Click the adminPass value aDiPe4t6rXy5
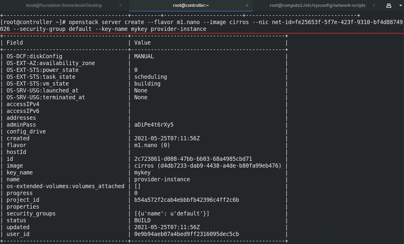The image size is (404, 244). (154, 125)
